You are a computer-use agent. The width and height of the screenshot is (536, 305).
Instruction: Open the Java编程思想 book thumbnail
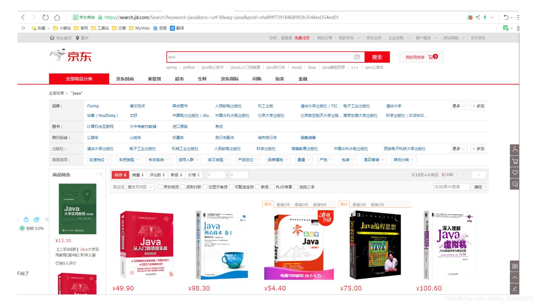(375, 245)
